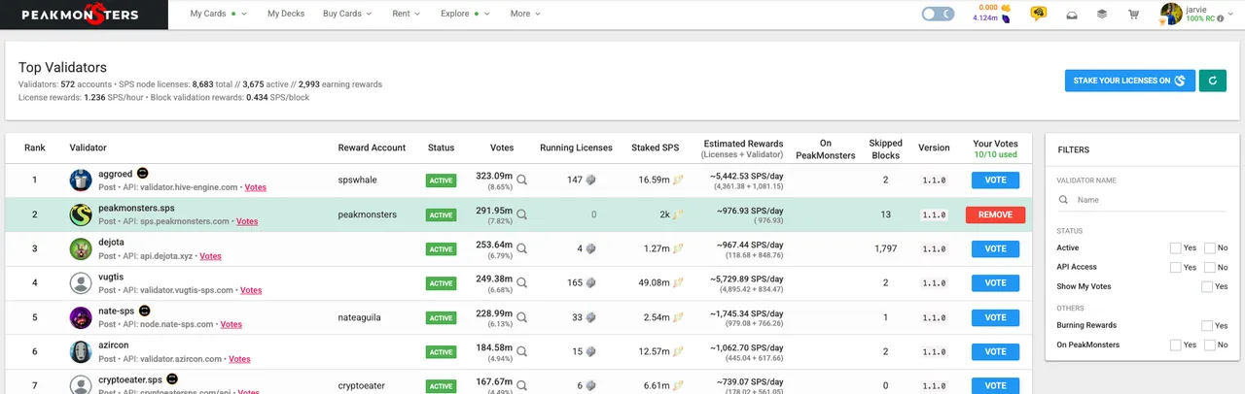
Task: Check On PeakMonsters No filter
Action: (x=1209, y=345)
